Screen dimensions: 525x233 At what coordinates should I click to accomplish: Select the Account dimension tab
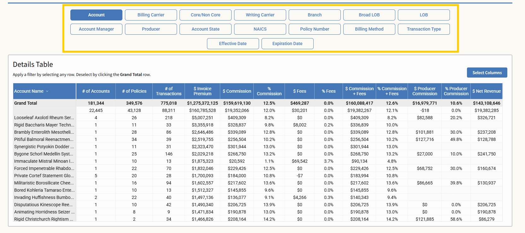96,15
